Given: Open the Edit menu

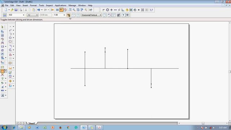Looking at the screenshot, I should click(x=12, y=5).
